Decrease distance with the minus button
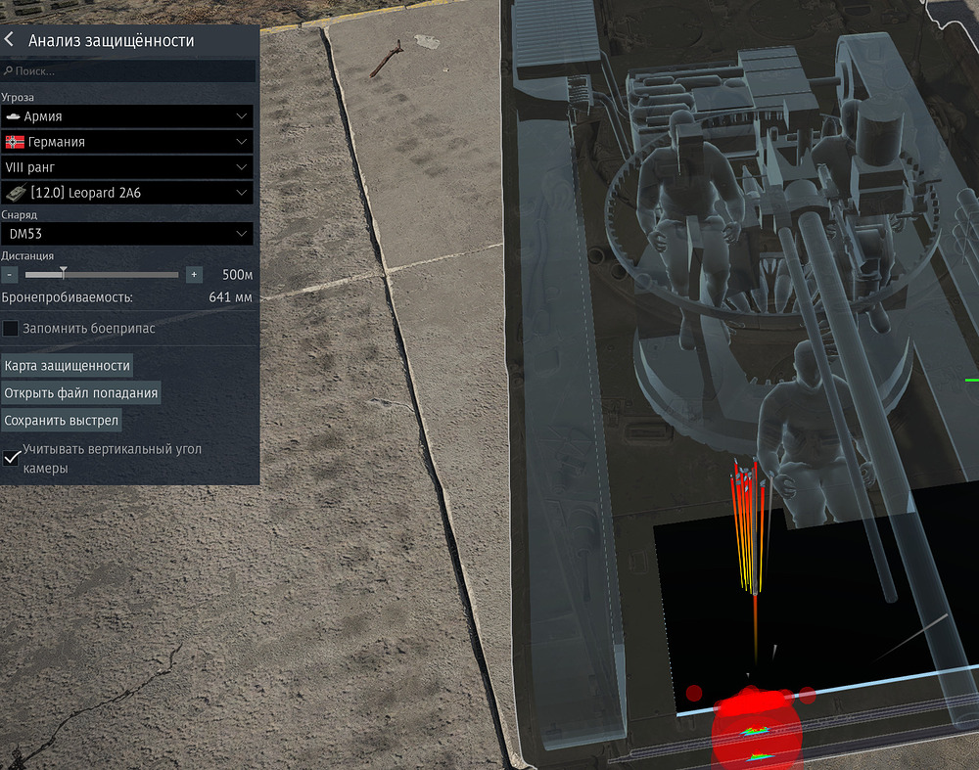This screenshot has width=979, height=770. tap(10, 275)
